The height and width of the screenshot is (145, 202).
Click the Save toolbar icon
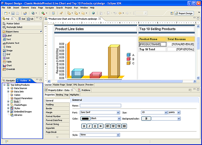(13, 13)
